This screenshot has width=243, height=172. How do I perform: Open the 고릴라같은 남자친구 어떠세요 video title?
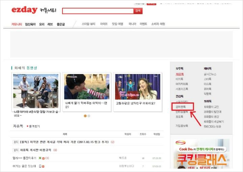[136, 103]
